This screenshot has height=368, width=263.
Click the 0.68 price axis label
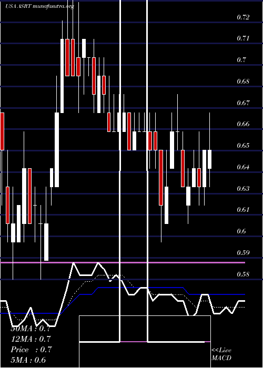[x=243, y=81]
